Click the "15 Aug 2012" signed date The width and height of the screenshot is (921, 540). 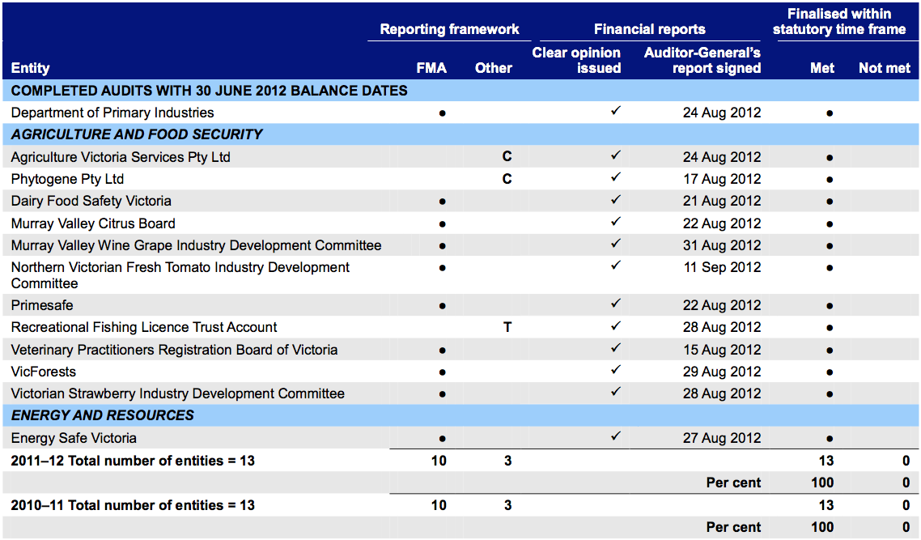(x=722, y=351)
